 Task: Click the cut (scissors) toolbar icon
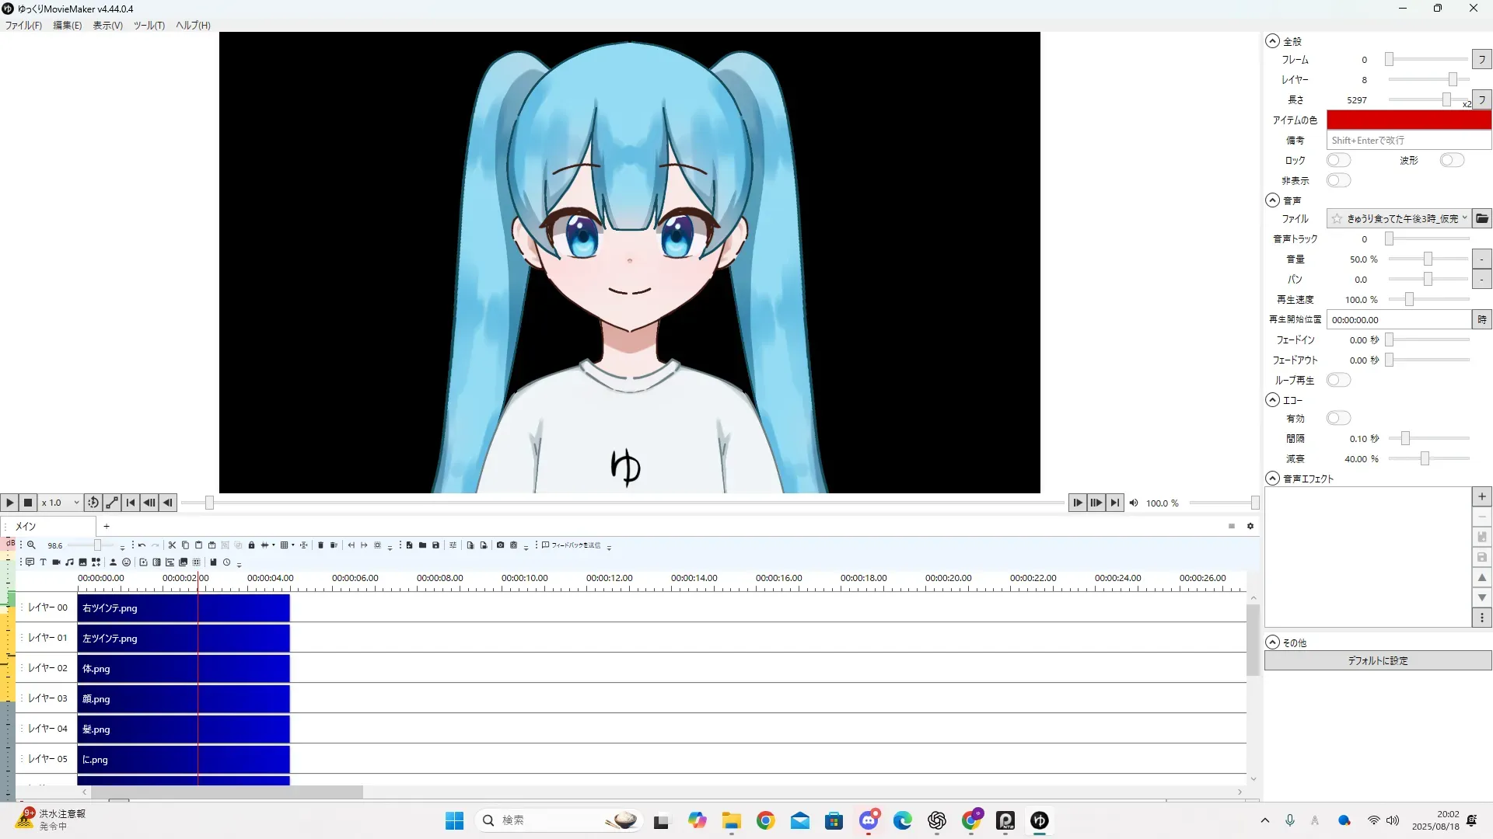pos(172,545)
